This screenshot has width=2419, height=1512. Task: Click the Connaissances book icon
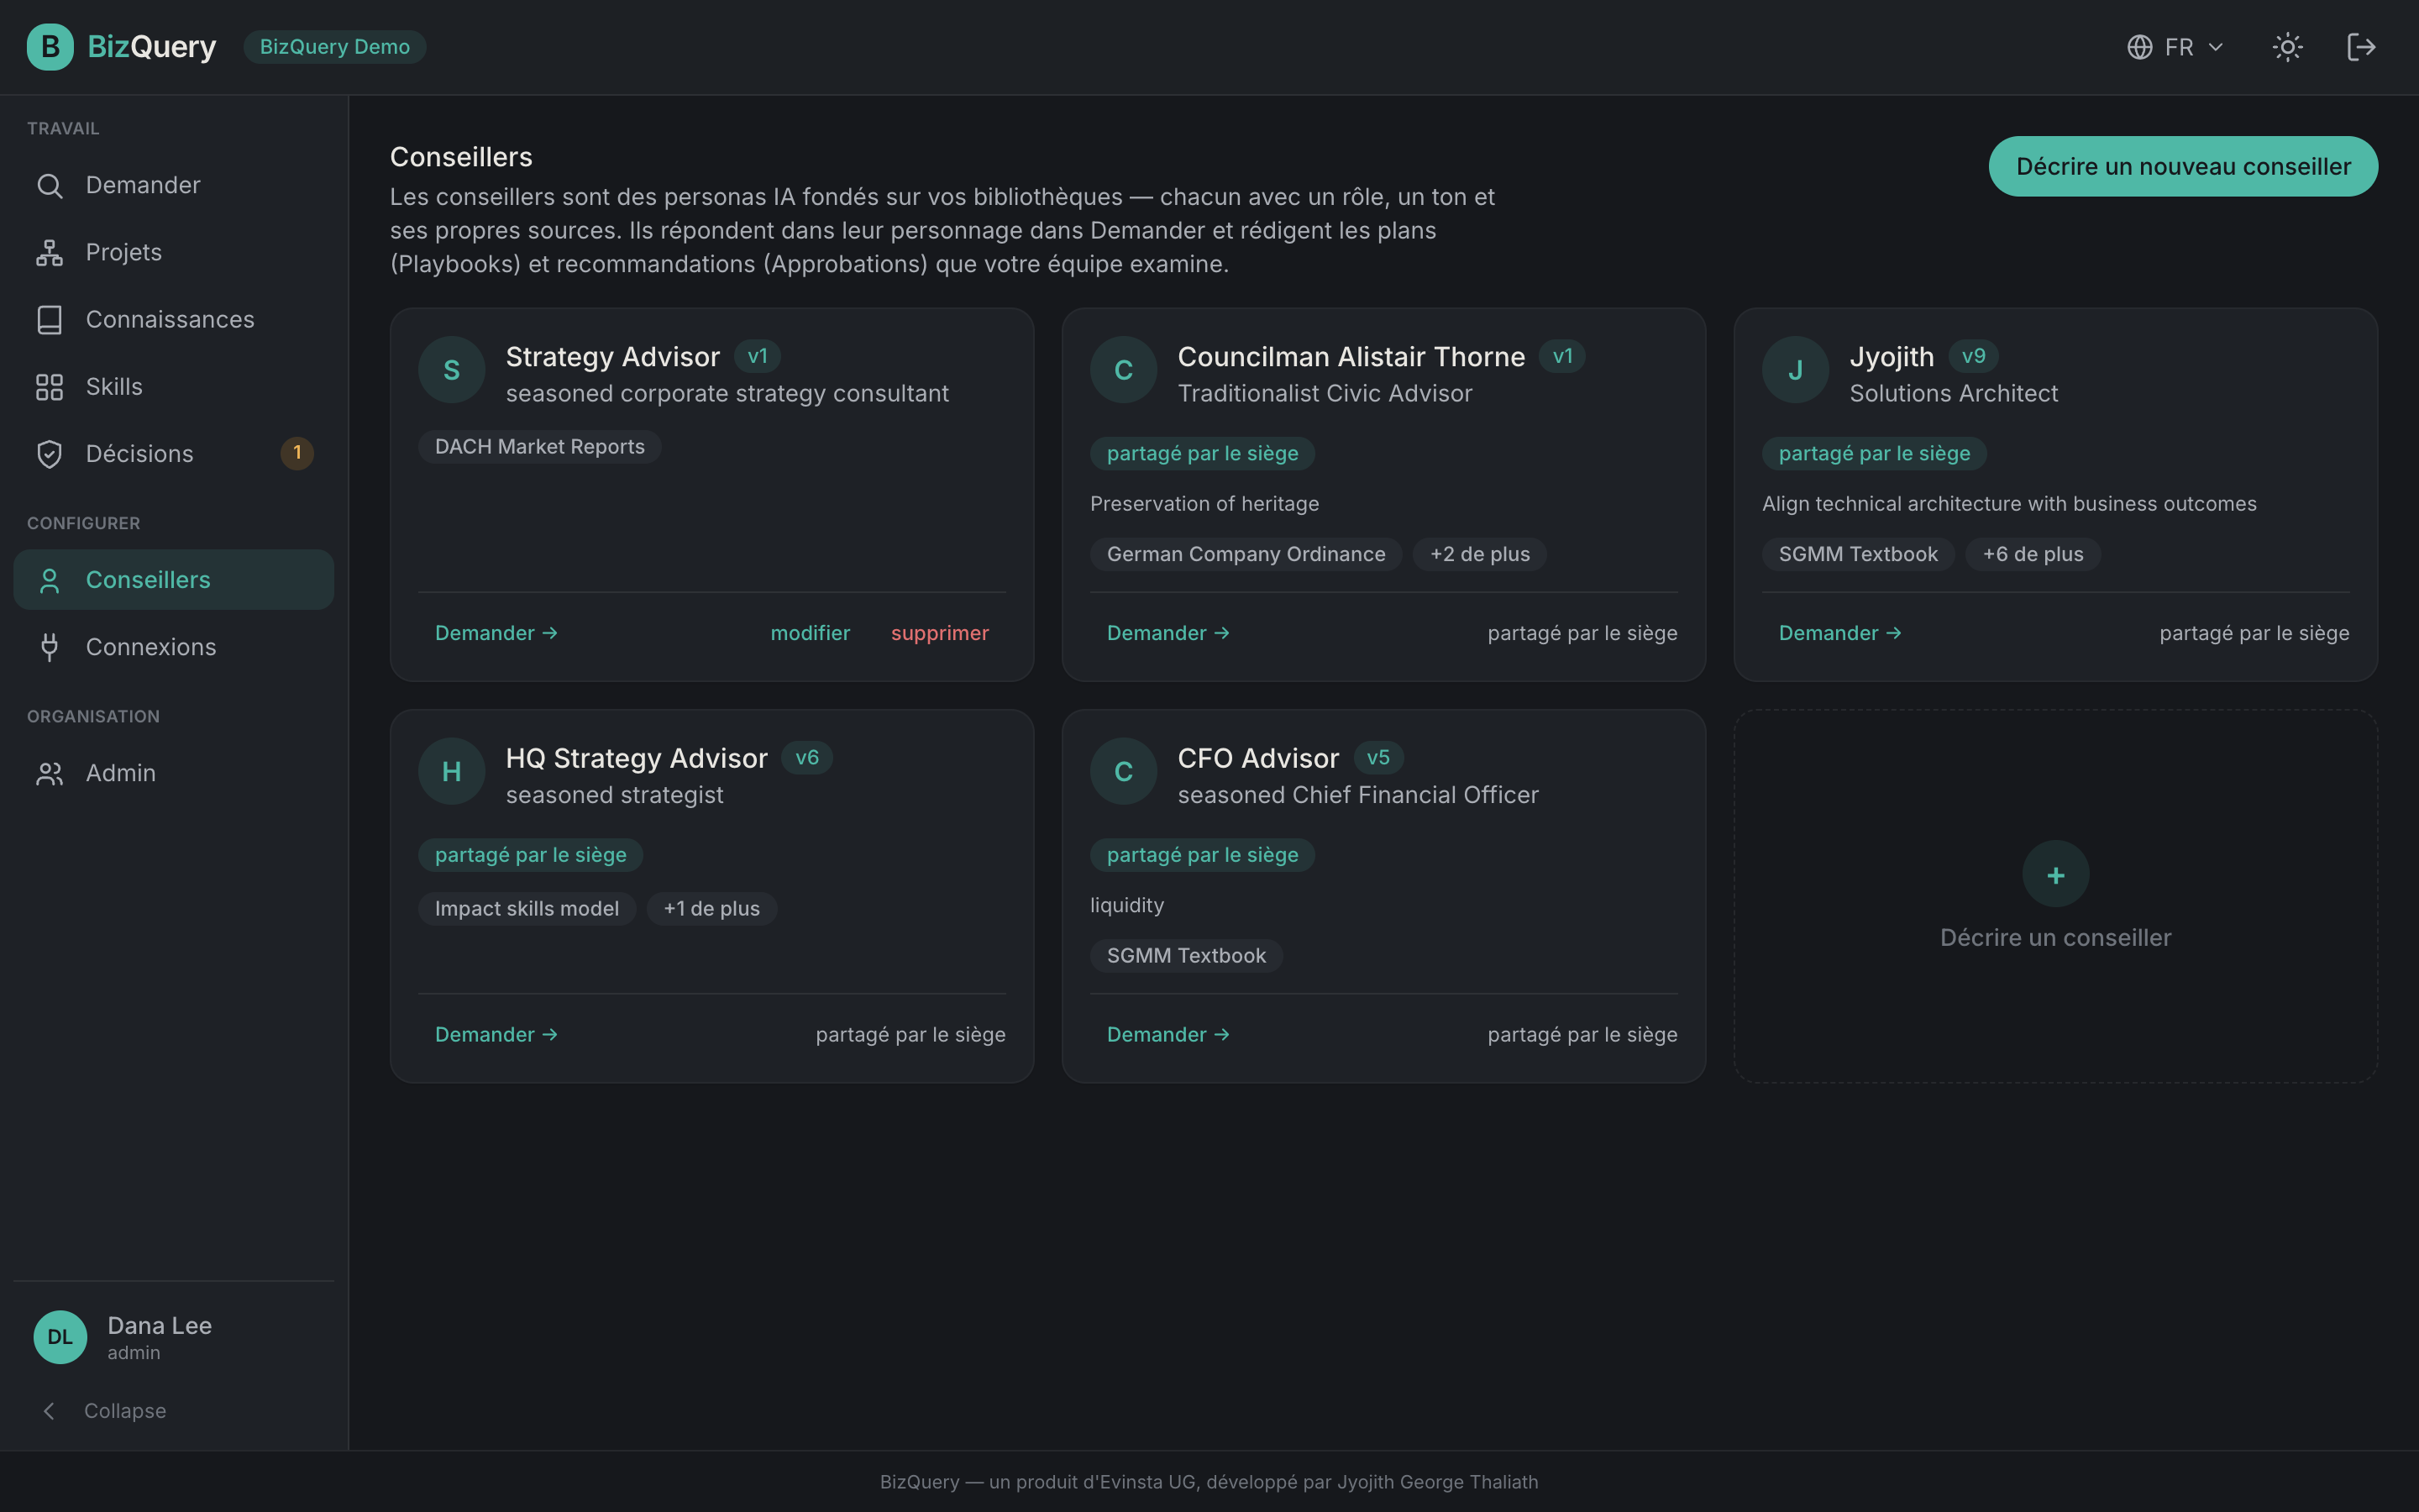(49, 320)
